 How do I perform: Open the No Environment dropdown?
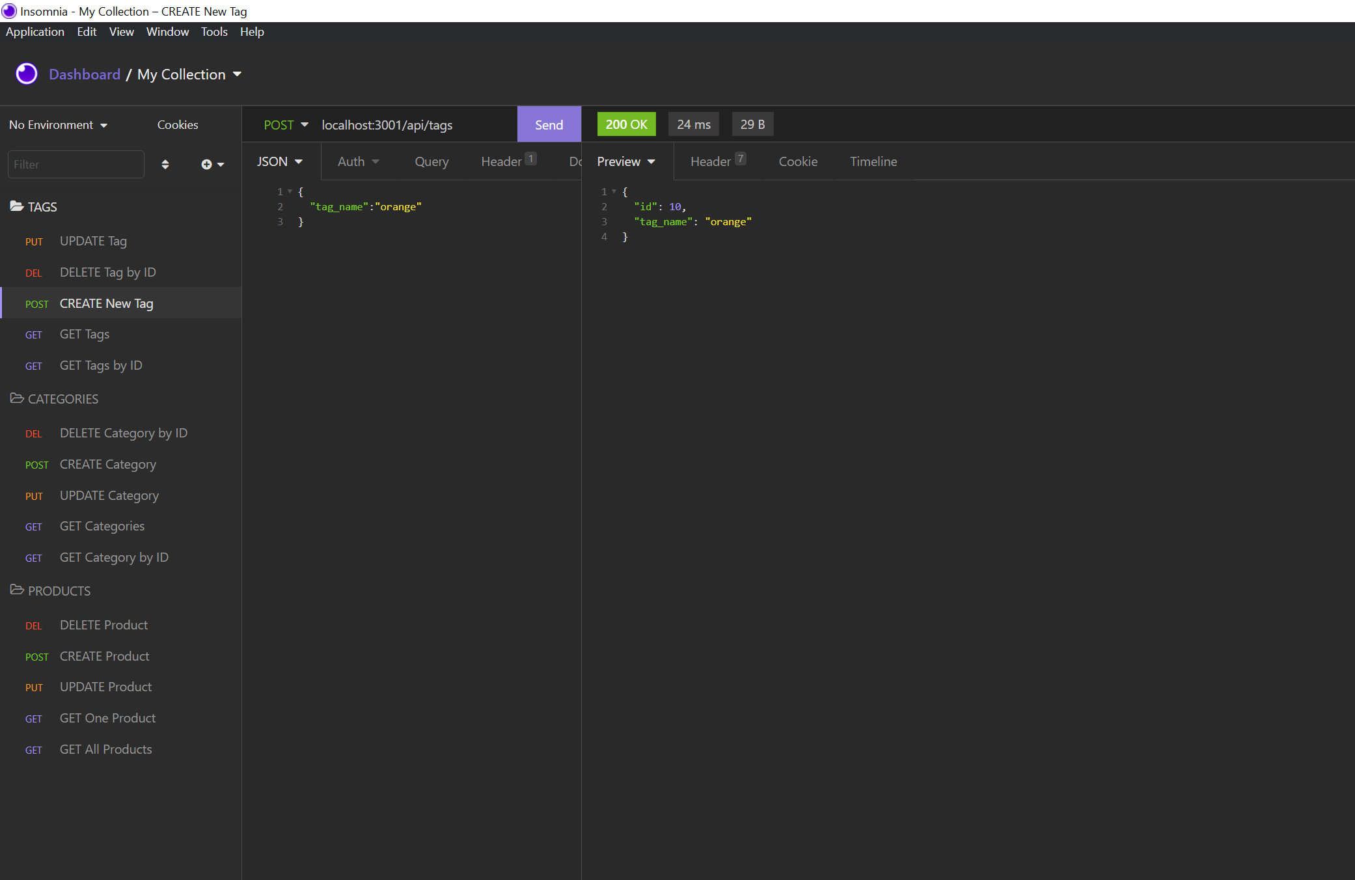click(57, 124)
